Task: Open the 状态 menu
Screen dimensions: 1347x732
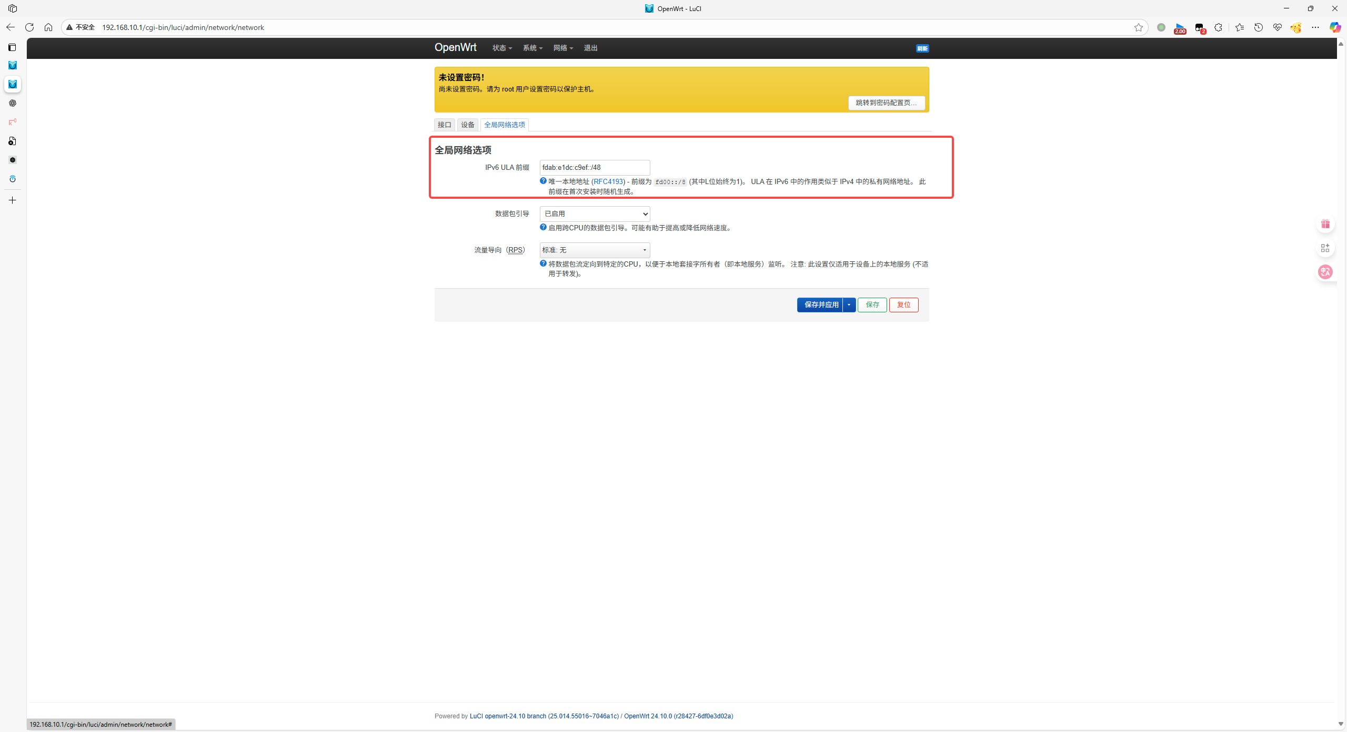Action: (x=502, y=48)
